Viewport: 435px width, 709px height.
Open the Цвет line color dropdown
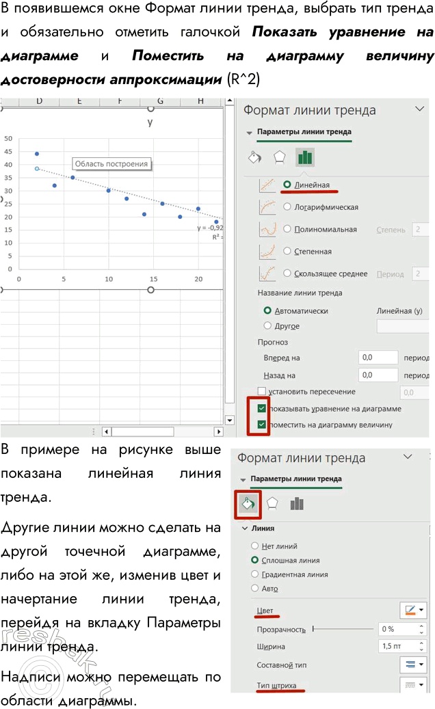click(x=412, y=610)
